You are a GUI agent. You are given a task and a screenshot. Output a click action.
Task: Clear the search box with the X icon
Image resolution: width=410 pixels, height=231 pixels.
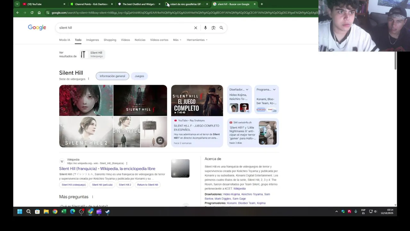196,28
